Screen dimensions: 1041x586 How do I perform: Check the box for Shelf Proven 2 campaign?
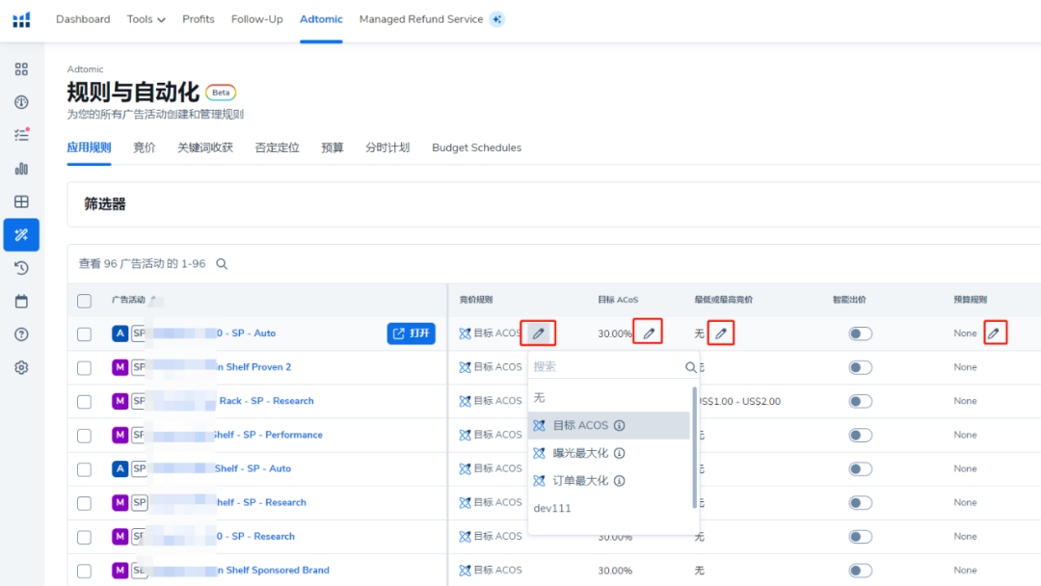tap(84, 367)
